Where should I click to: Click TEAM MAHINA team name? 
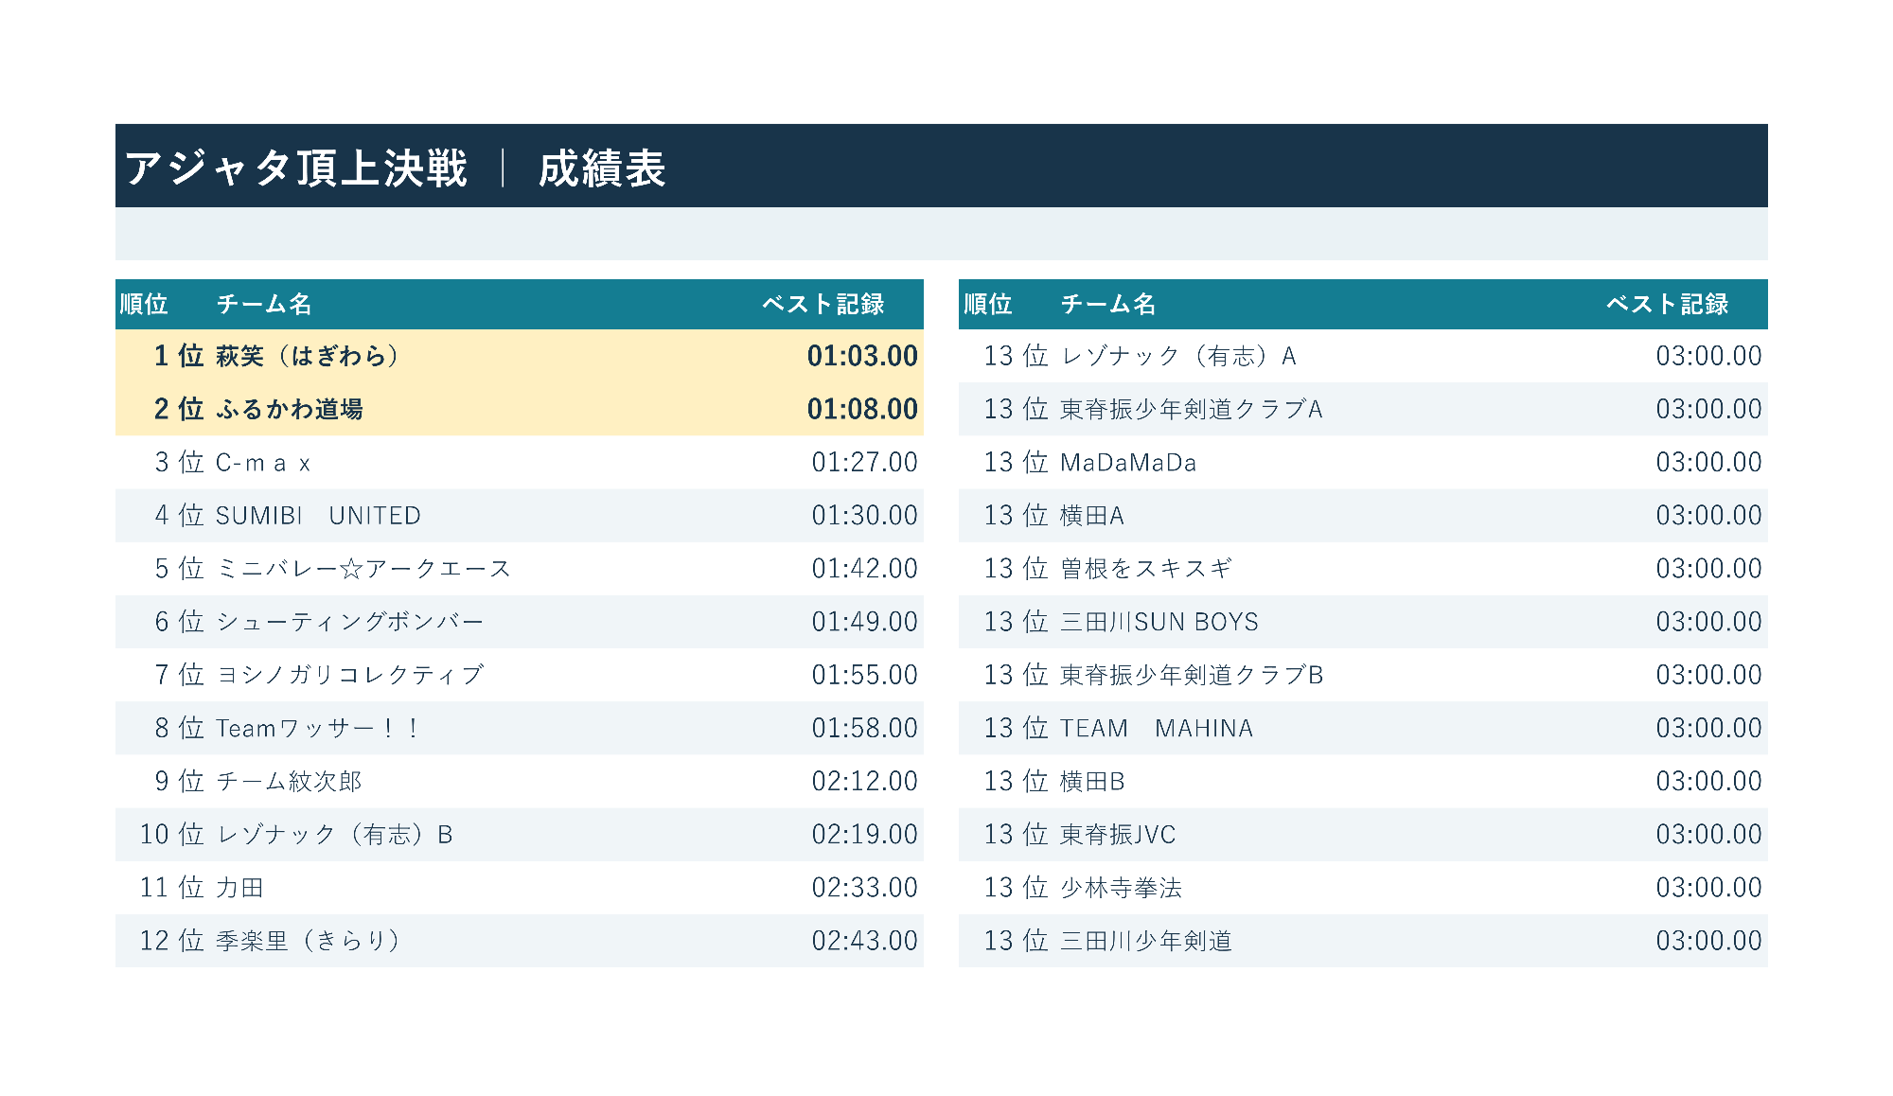tap(1157, 728)
